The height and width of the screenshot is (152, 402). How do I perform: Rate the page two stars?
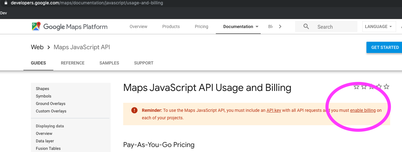point(364,87)
